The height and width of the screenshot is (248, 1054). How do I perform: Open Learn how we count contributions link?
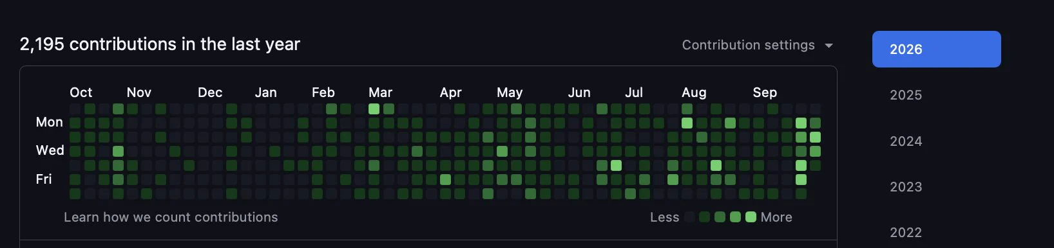[x=171, y=217]
